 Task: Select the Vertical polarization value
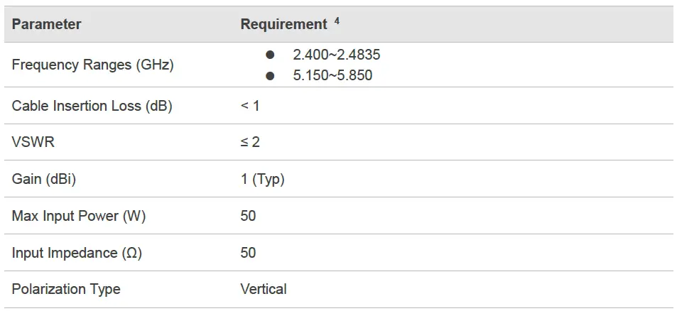264,289
